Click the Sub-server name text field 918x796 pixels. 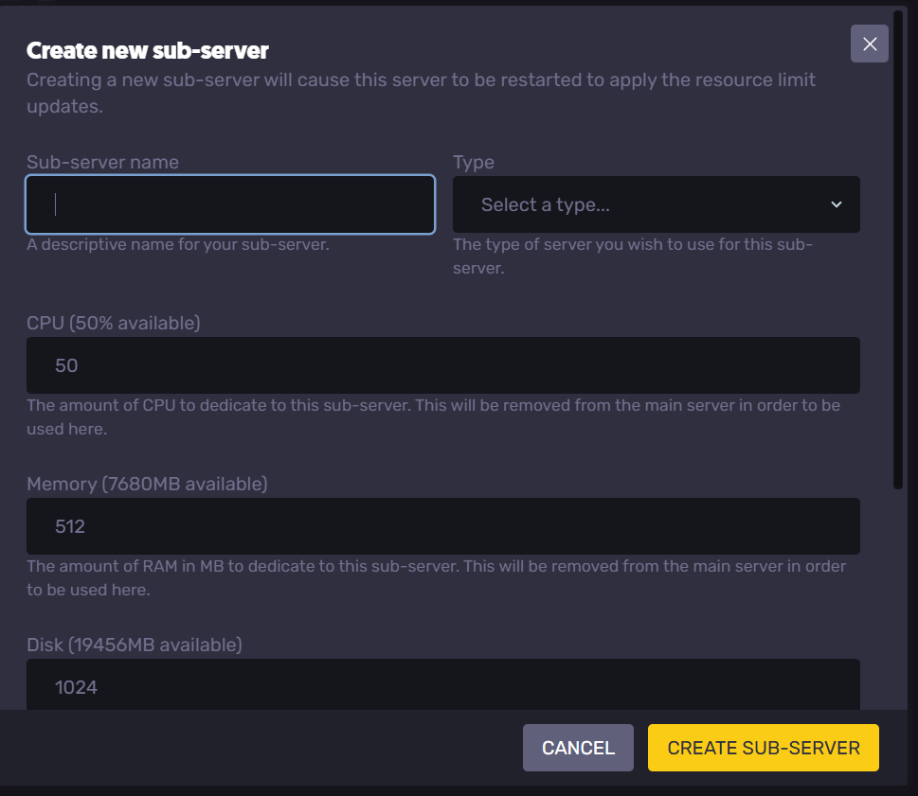click(230, 204)
